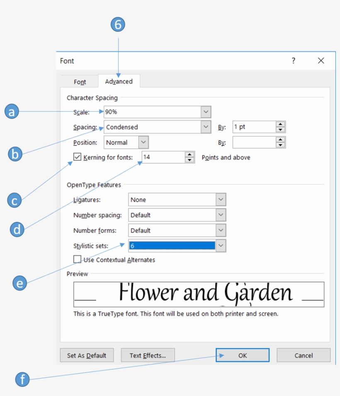
Task: Expand the Number forms dropdown
Action: click(x=221, y=230)
